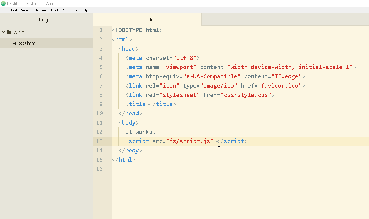Open the Packages menu
The width and height of the screenshot is (369, 219).
[69, 10]
